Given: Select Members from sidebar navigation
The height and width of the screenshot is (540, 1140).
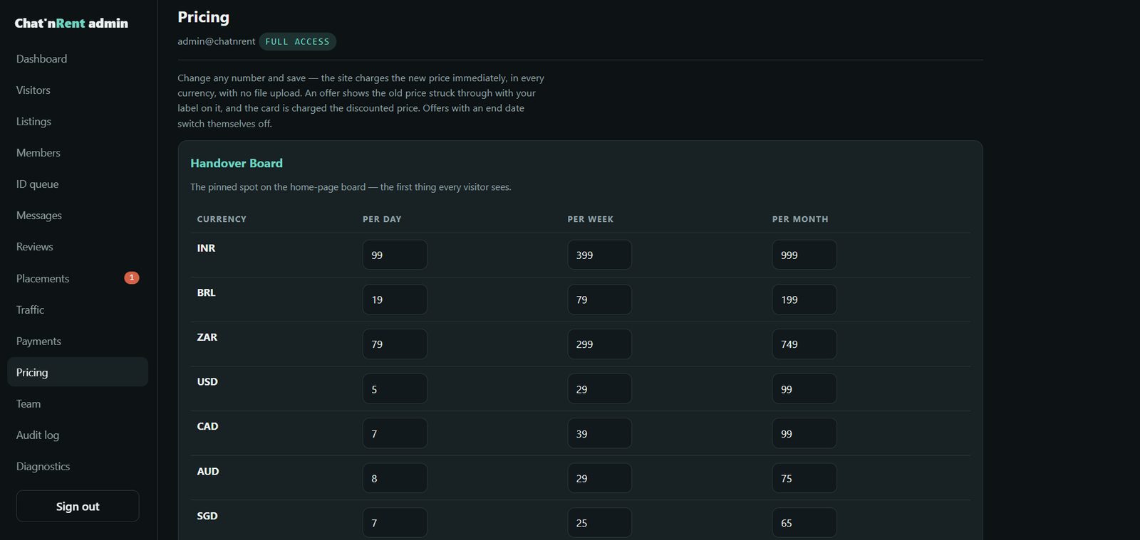Looking at the screenshot, I should pos(78,153).
